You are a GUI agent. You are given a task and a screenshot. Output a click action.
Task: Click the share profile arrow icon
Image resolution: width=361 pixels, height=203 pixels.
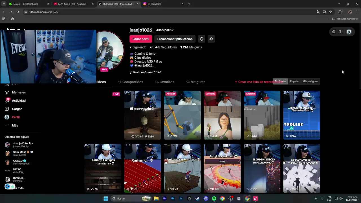211,39
